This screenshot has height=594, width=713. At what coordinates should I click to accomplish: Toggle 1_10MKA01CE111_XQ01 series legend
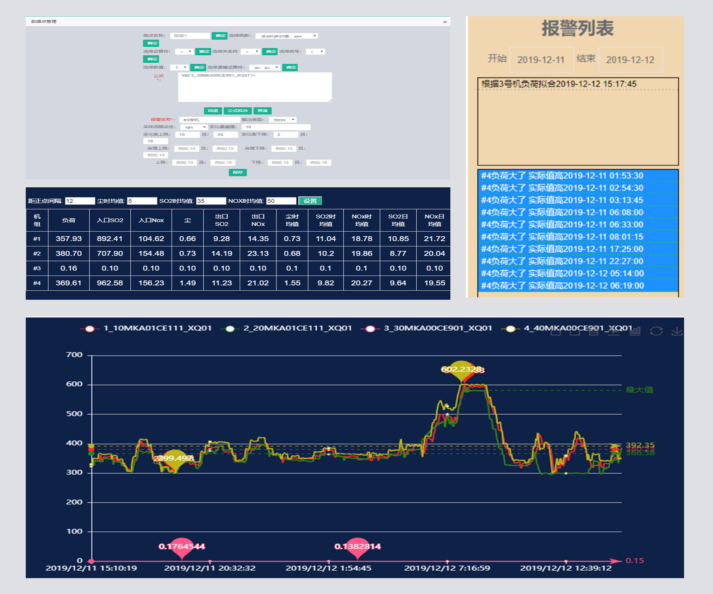[146, 328]
